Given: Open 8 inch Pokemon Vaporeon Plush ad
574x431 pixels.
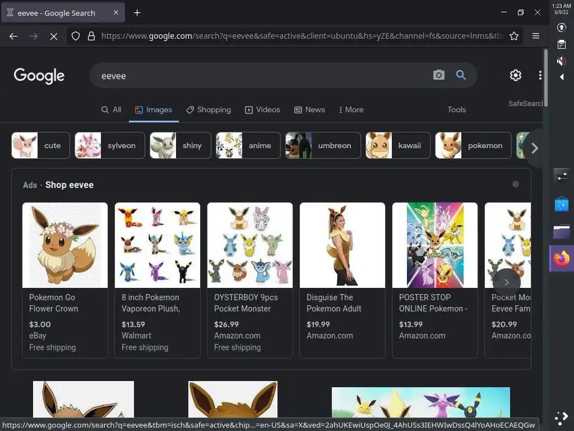Looking at the screenshot, I should [158, 280].
